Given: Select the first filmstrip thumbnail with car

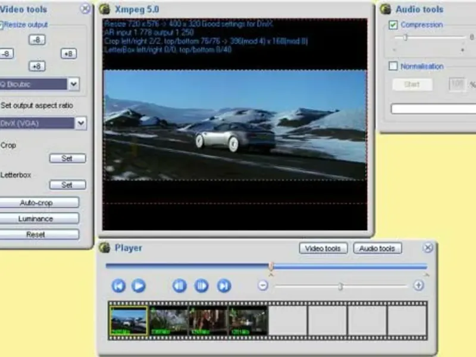Looking at the screenshot, I should pyautogui.click(x=129, y=321).
